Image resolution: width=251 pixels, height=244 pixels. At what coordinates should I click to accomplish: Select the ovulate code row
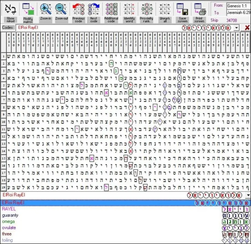pyautogui.click(x=125, y=228)
